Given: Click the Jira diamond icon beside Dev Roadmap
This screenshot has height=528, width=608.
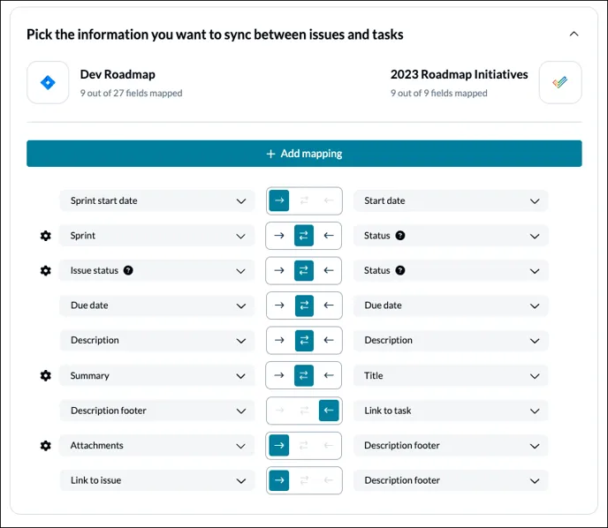Looking at the screenshot, I should pyautogui.click(x=48, y=82).
